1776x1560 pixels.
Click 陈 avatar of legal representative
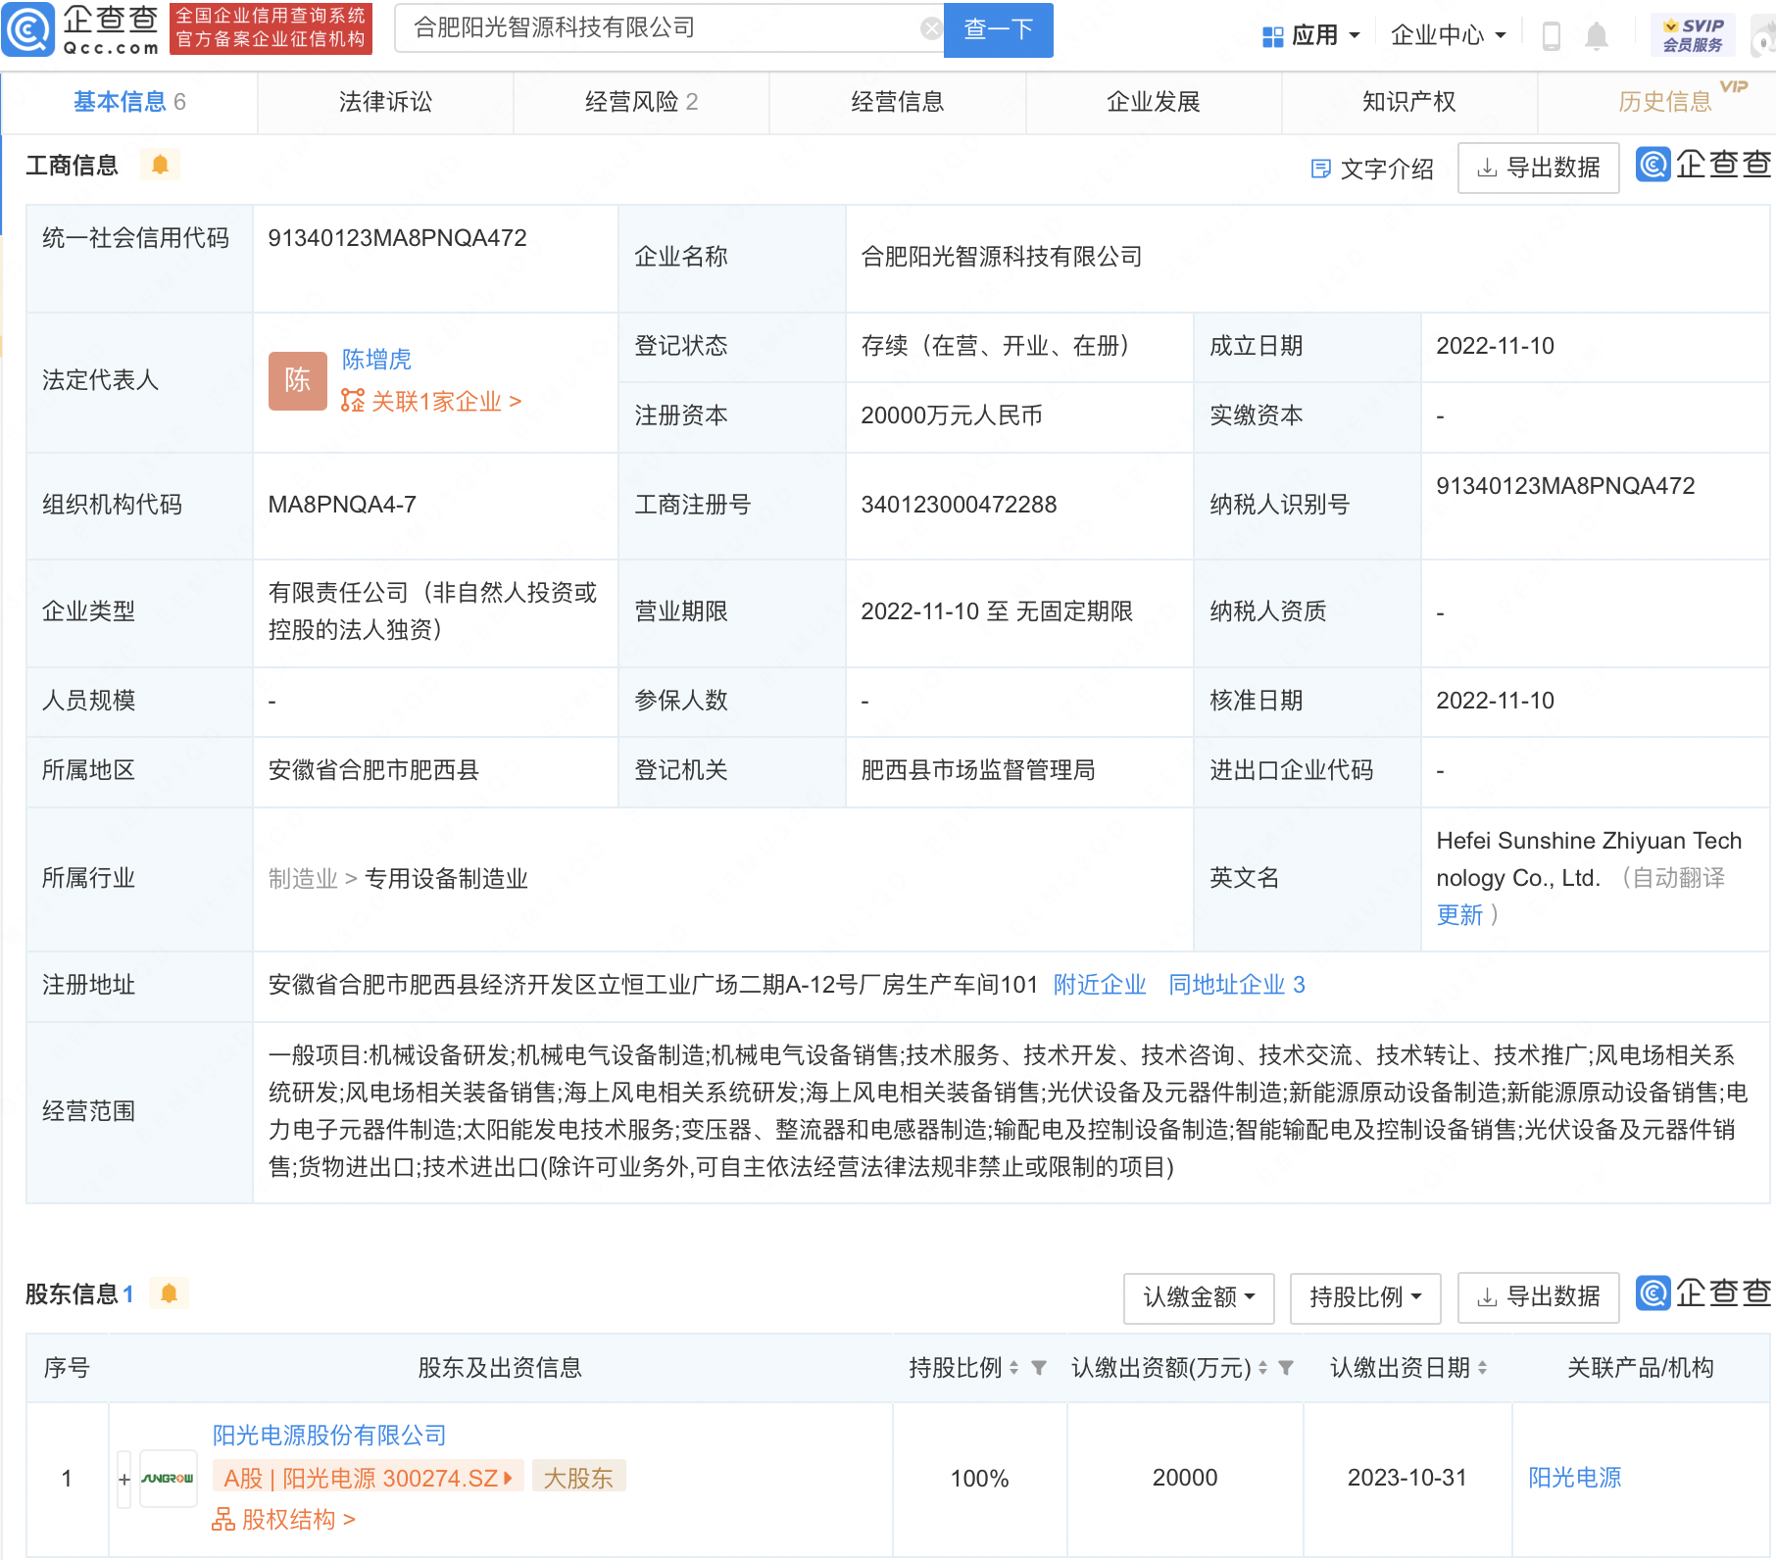click(297, 380)
